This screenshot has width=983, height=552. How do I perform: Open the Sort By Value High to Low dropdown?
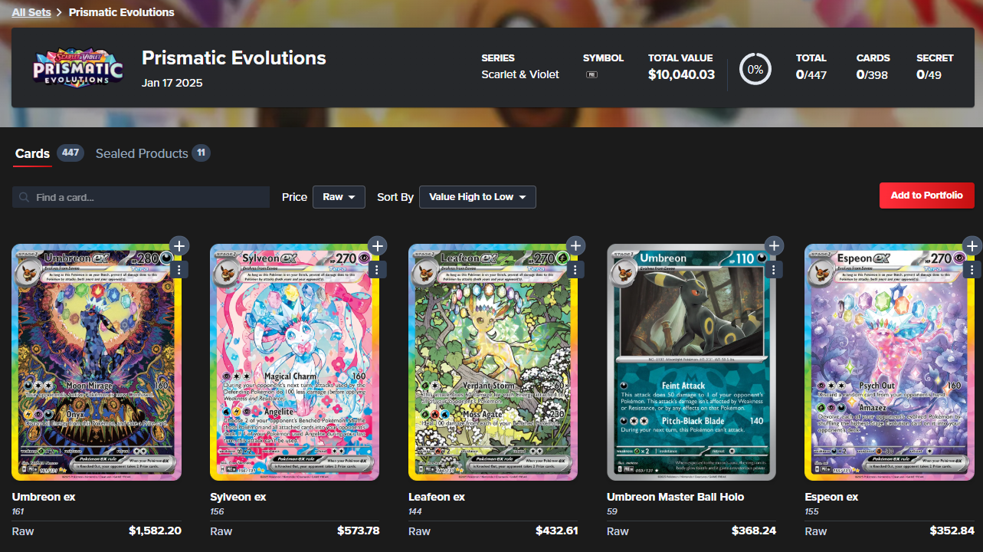pos(477,197)
